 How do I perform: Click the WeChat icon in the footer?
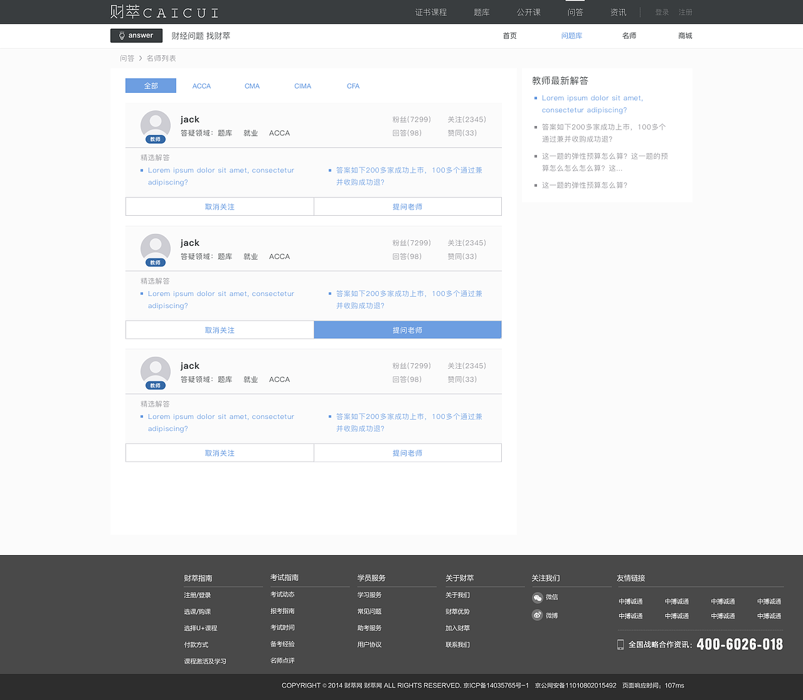(538, 597)
